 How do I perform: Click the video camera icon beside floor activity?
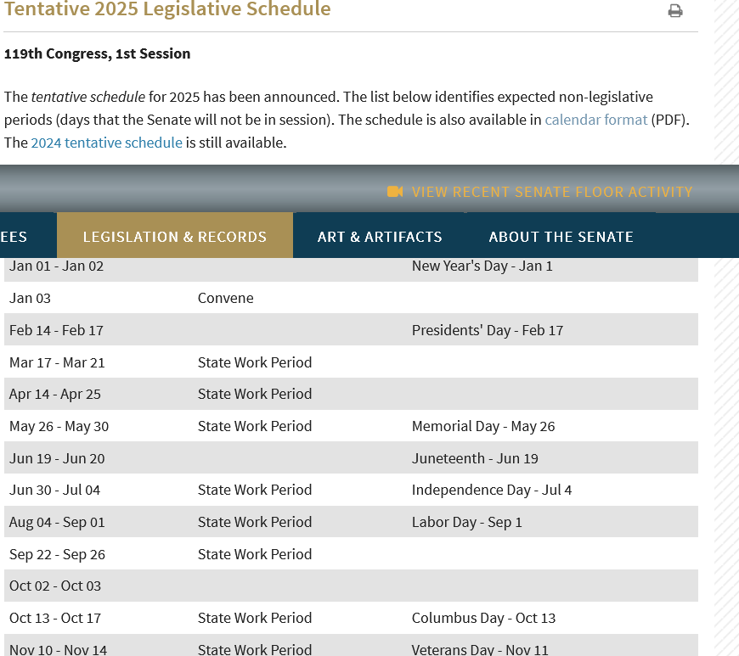(394, 192)
